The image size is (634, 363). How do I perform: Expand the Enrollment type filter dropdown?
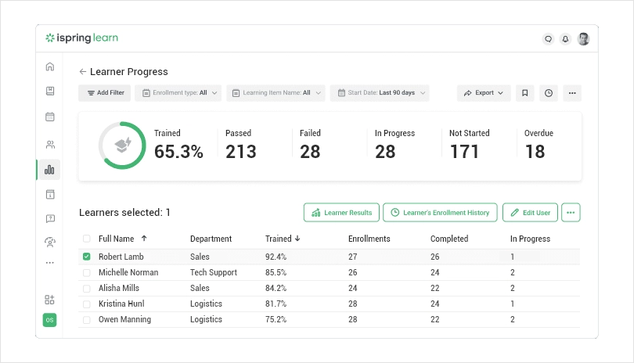(x=178, y=93)
